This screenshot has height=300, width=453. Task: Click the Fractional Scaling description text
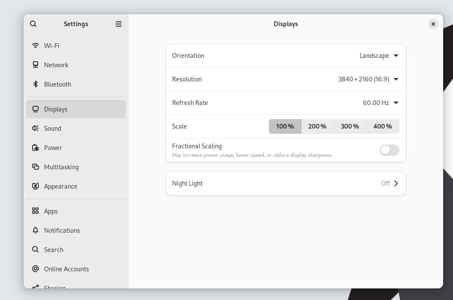pyautogui.click(x=253, y=155)
